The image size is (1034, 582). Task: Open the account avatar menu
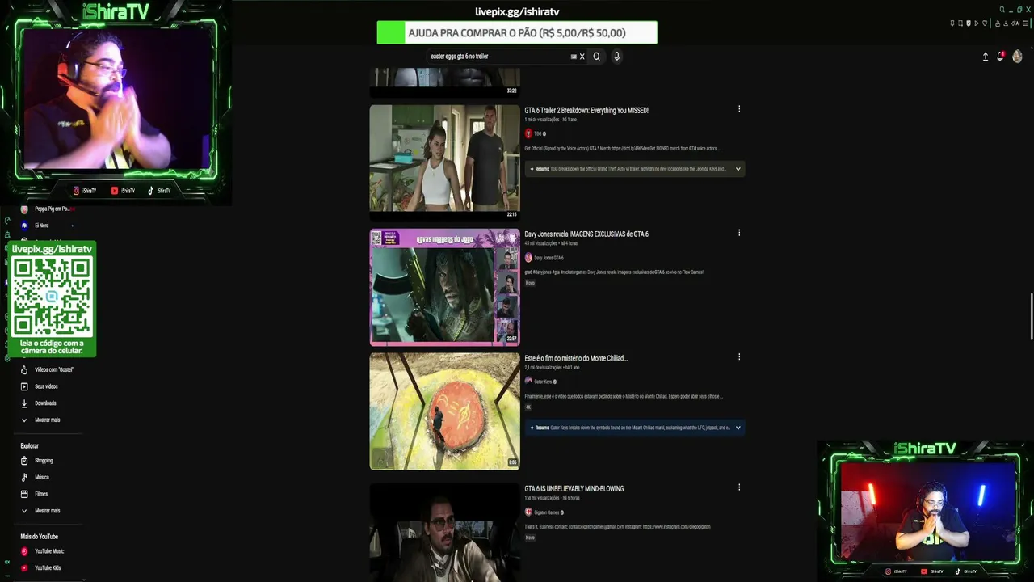pyautogui.click(x=1017, y=57)
